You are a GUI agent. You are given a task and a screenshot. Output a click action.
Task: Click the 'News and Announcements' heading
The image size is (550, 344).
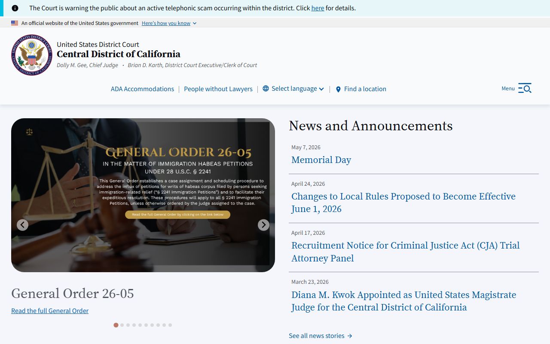pyautogui.click(x=371, y=126)
